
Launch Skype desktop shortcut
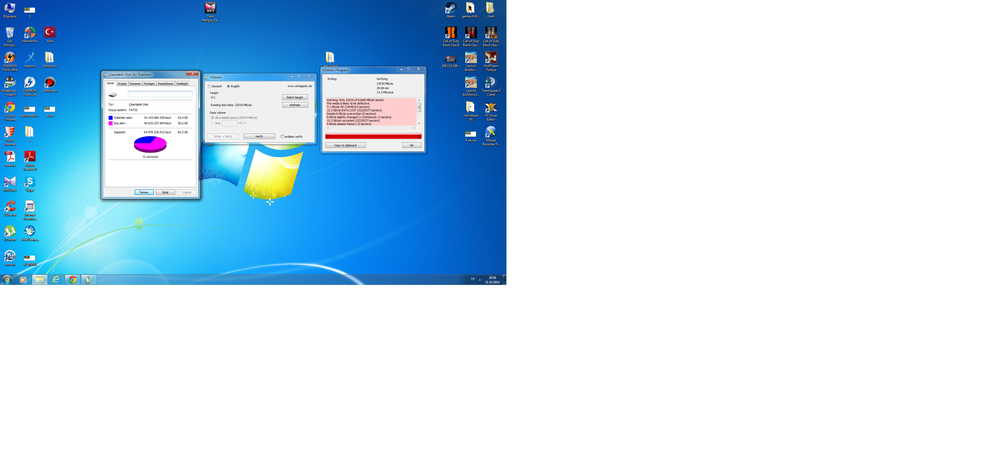pos(30,183)
